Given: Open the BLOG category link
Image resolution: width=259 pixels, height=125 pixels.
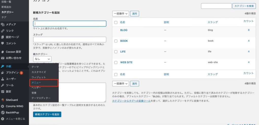Looking at the screenshot, I should (124, 30).
